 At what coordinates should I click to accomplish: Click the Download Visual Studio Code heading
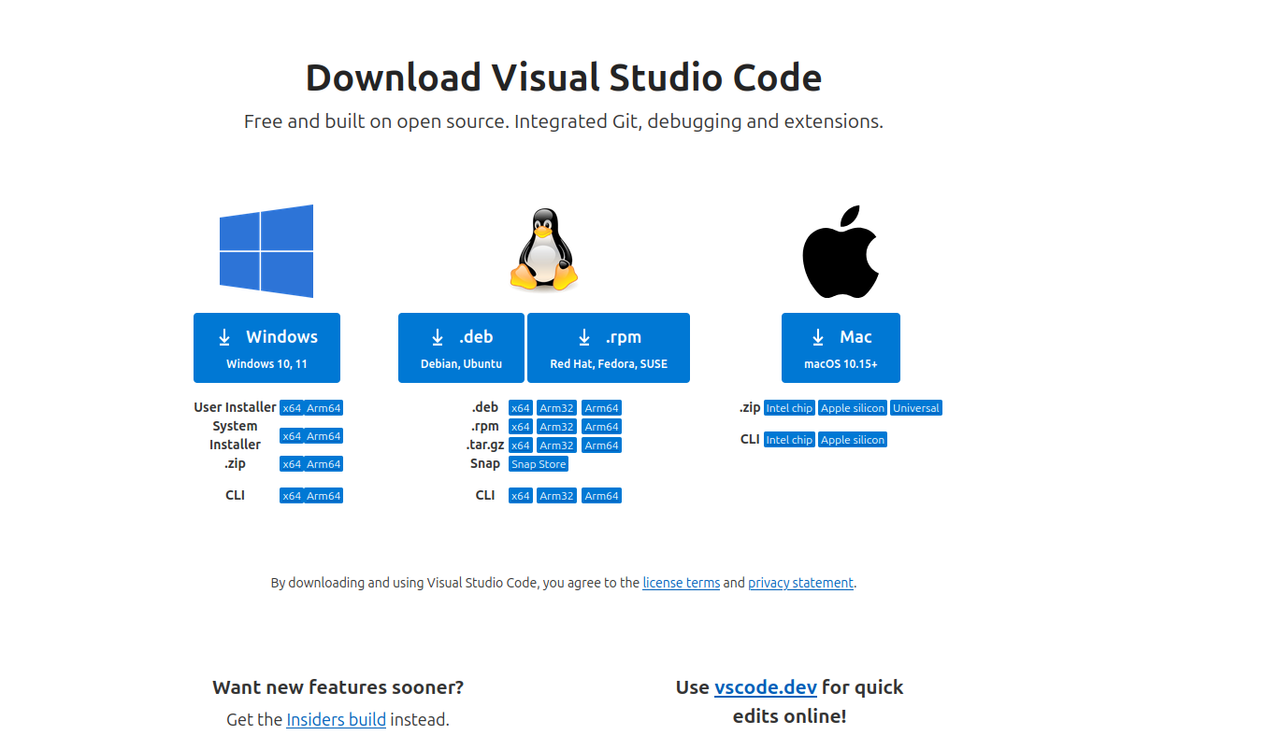pyautogui.click(x=564, y=78)
